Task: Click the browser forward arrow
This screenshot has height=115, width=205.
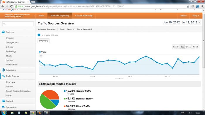Action: pyautogui.click(x=7, y=6)
